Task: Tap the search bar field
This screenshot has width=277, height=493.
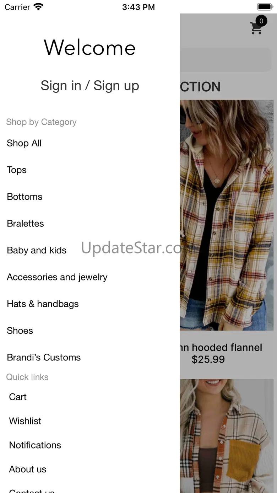Action: [x=226, y=59]
